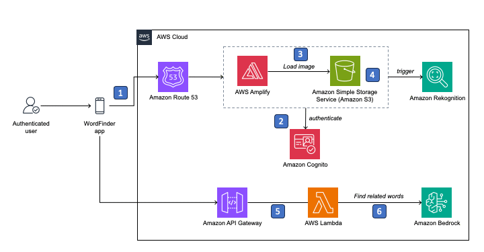Select the AWS Amplify icon

[252, 71]
